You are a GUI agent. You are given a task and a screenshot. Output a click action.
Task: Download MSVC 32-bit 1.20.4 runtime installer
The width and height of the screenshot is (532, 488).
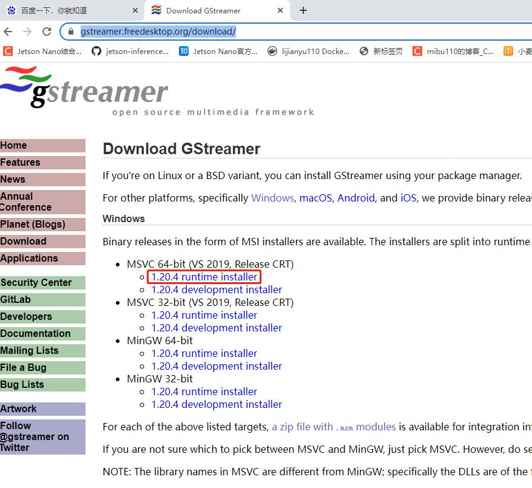point(204,315)
